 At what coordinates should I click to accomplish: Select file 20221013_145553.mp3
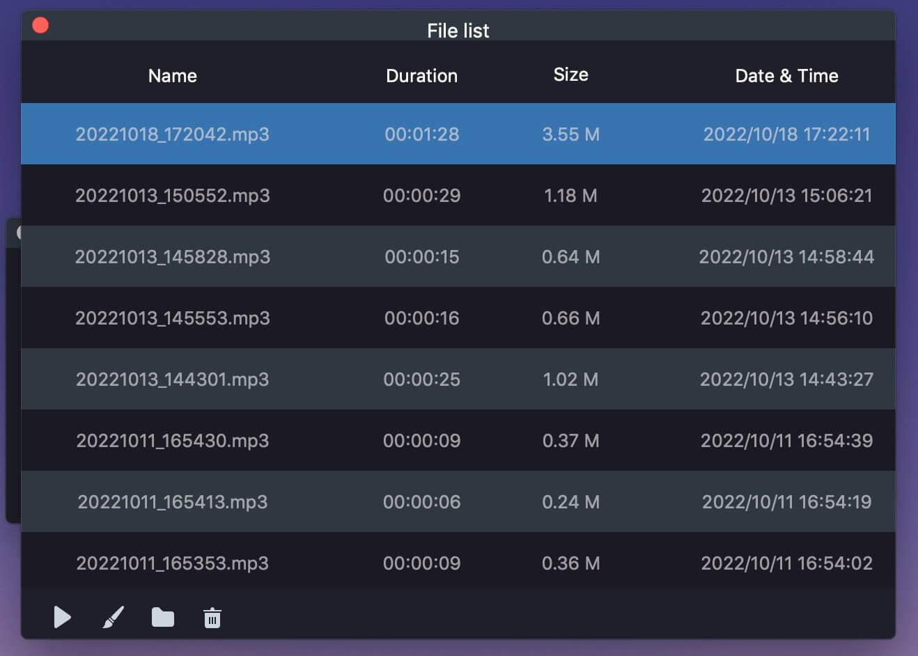[173, 318]
